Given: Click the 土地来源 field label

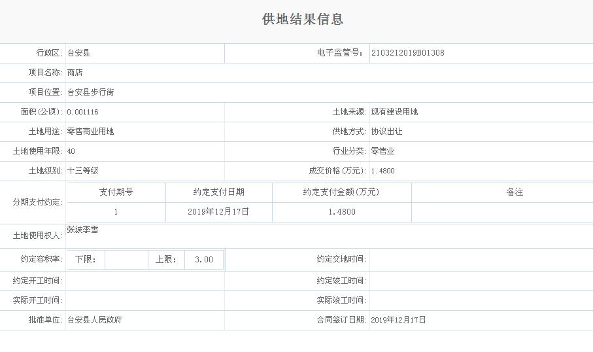Looking at the screenshot, I should click(349, 112).
